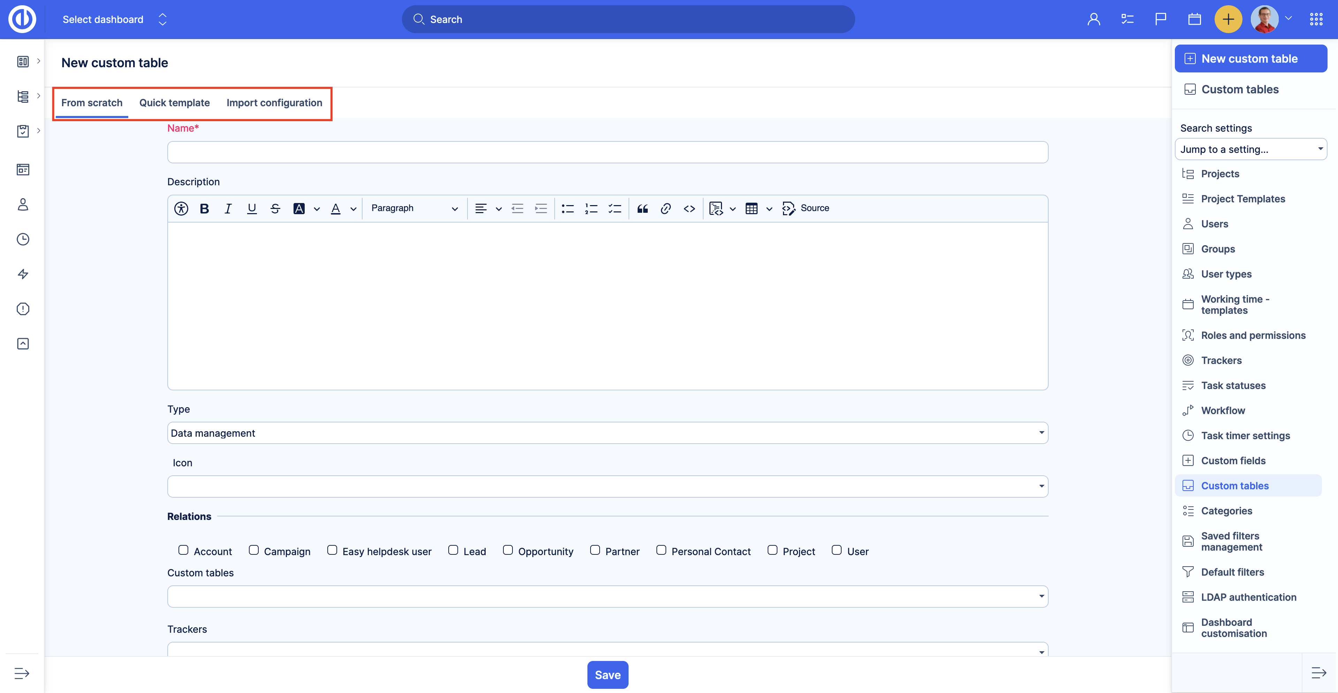Screen dimensions: 1338x693
Task: Open the Type dropdown showing Data management
Action: pos(607,433)
